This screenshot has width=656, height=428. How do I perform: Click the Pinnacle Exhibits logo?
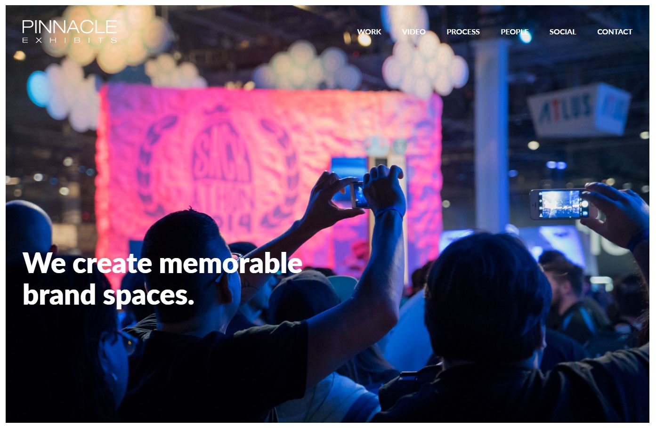[69, 32]
